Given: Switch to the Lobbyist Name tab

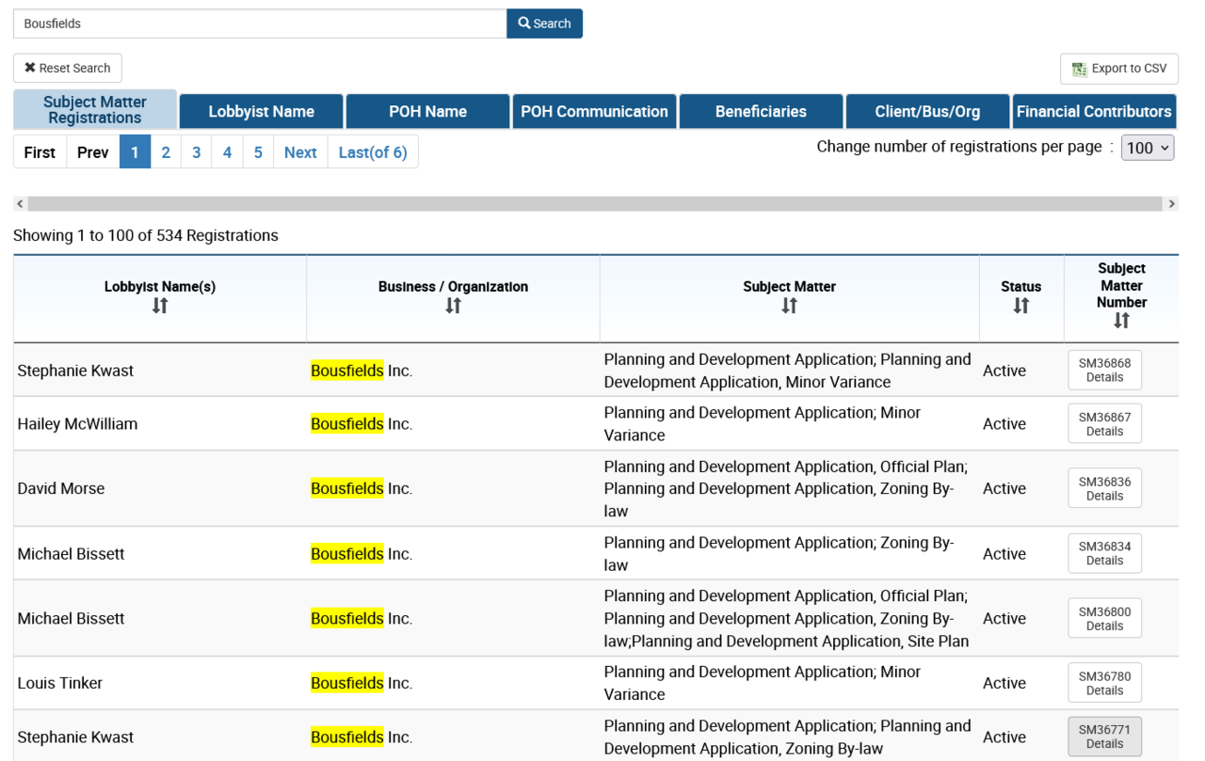Looking at the screenshot, I should [261, 111].
